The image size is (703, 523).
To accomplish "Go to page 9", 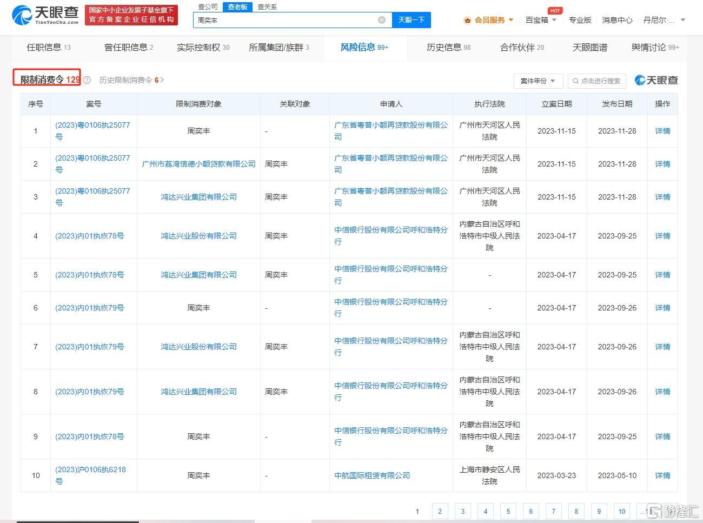I will point(599,511).
